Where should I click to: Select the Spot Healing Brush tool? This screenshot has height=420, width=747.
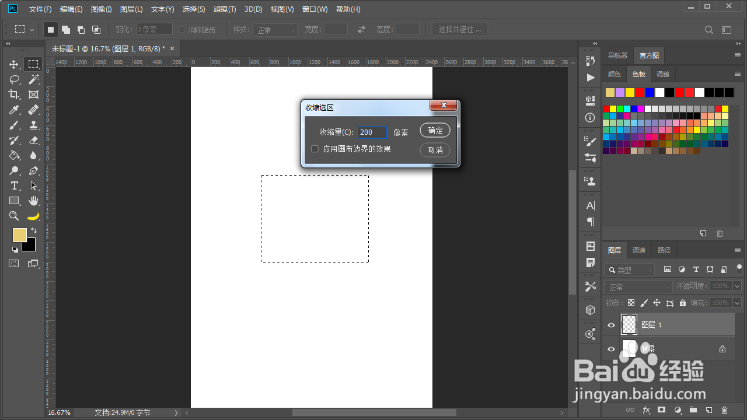click(x=33, y=110)
